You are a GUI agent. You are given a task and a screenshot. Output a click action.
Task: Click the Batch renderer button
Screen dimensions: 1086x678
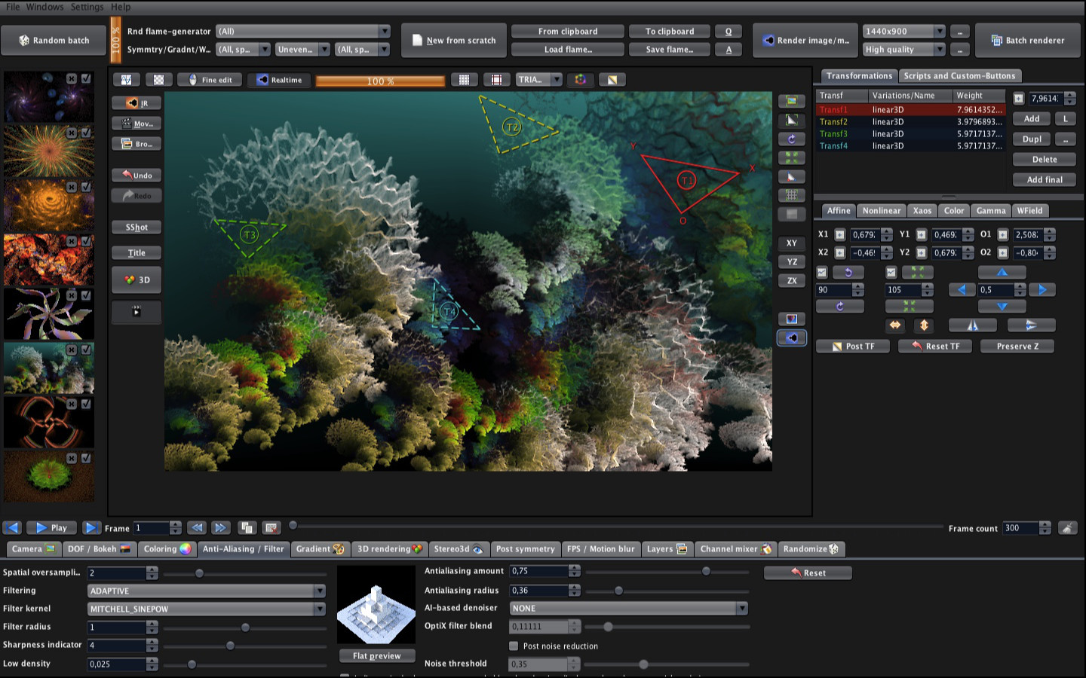1027,41
